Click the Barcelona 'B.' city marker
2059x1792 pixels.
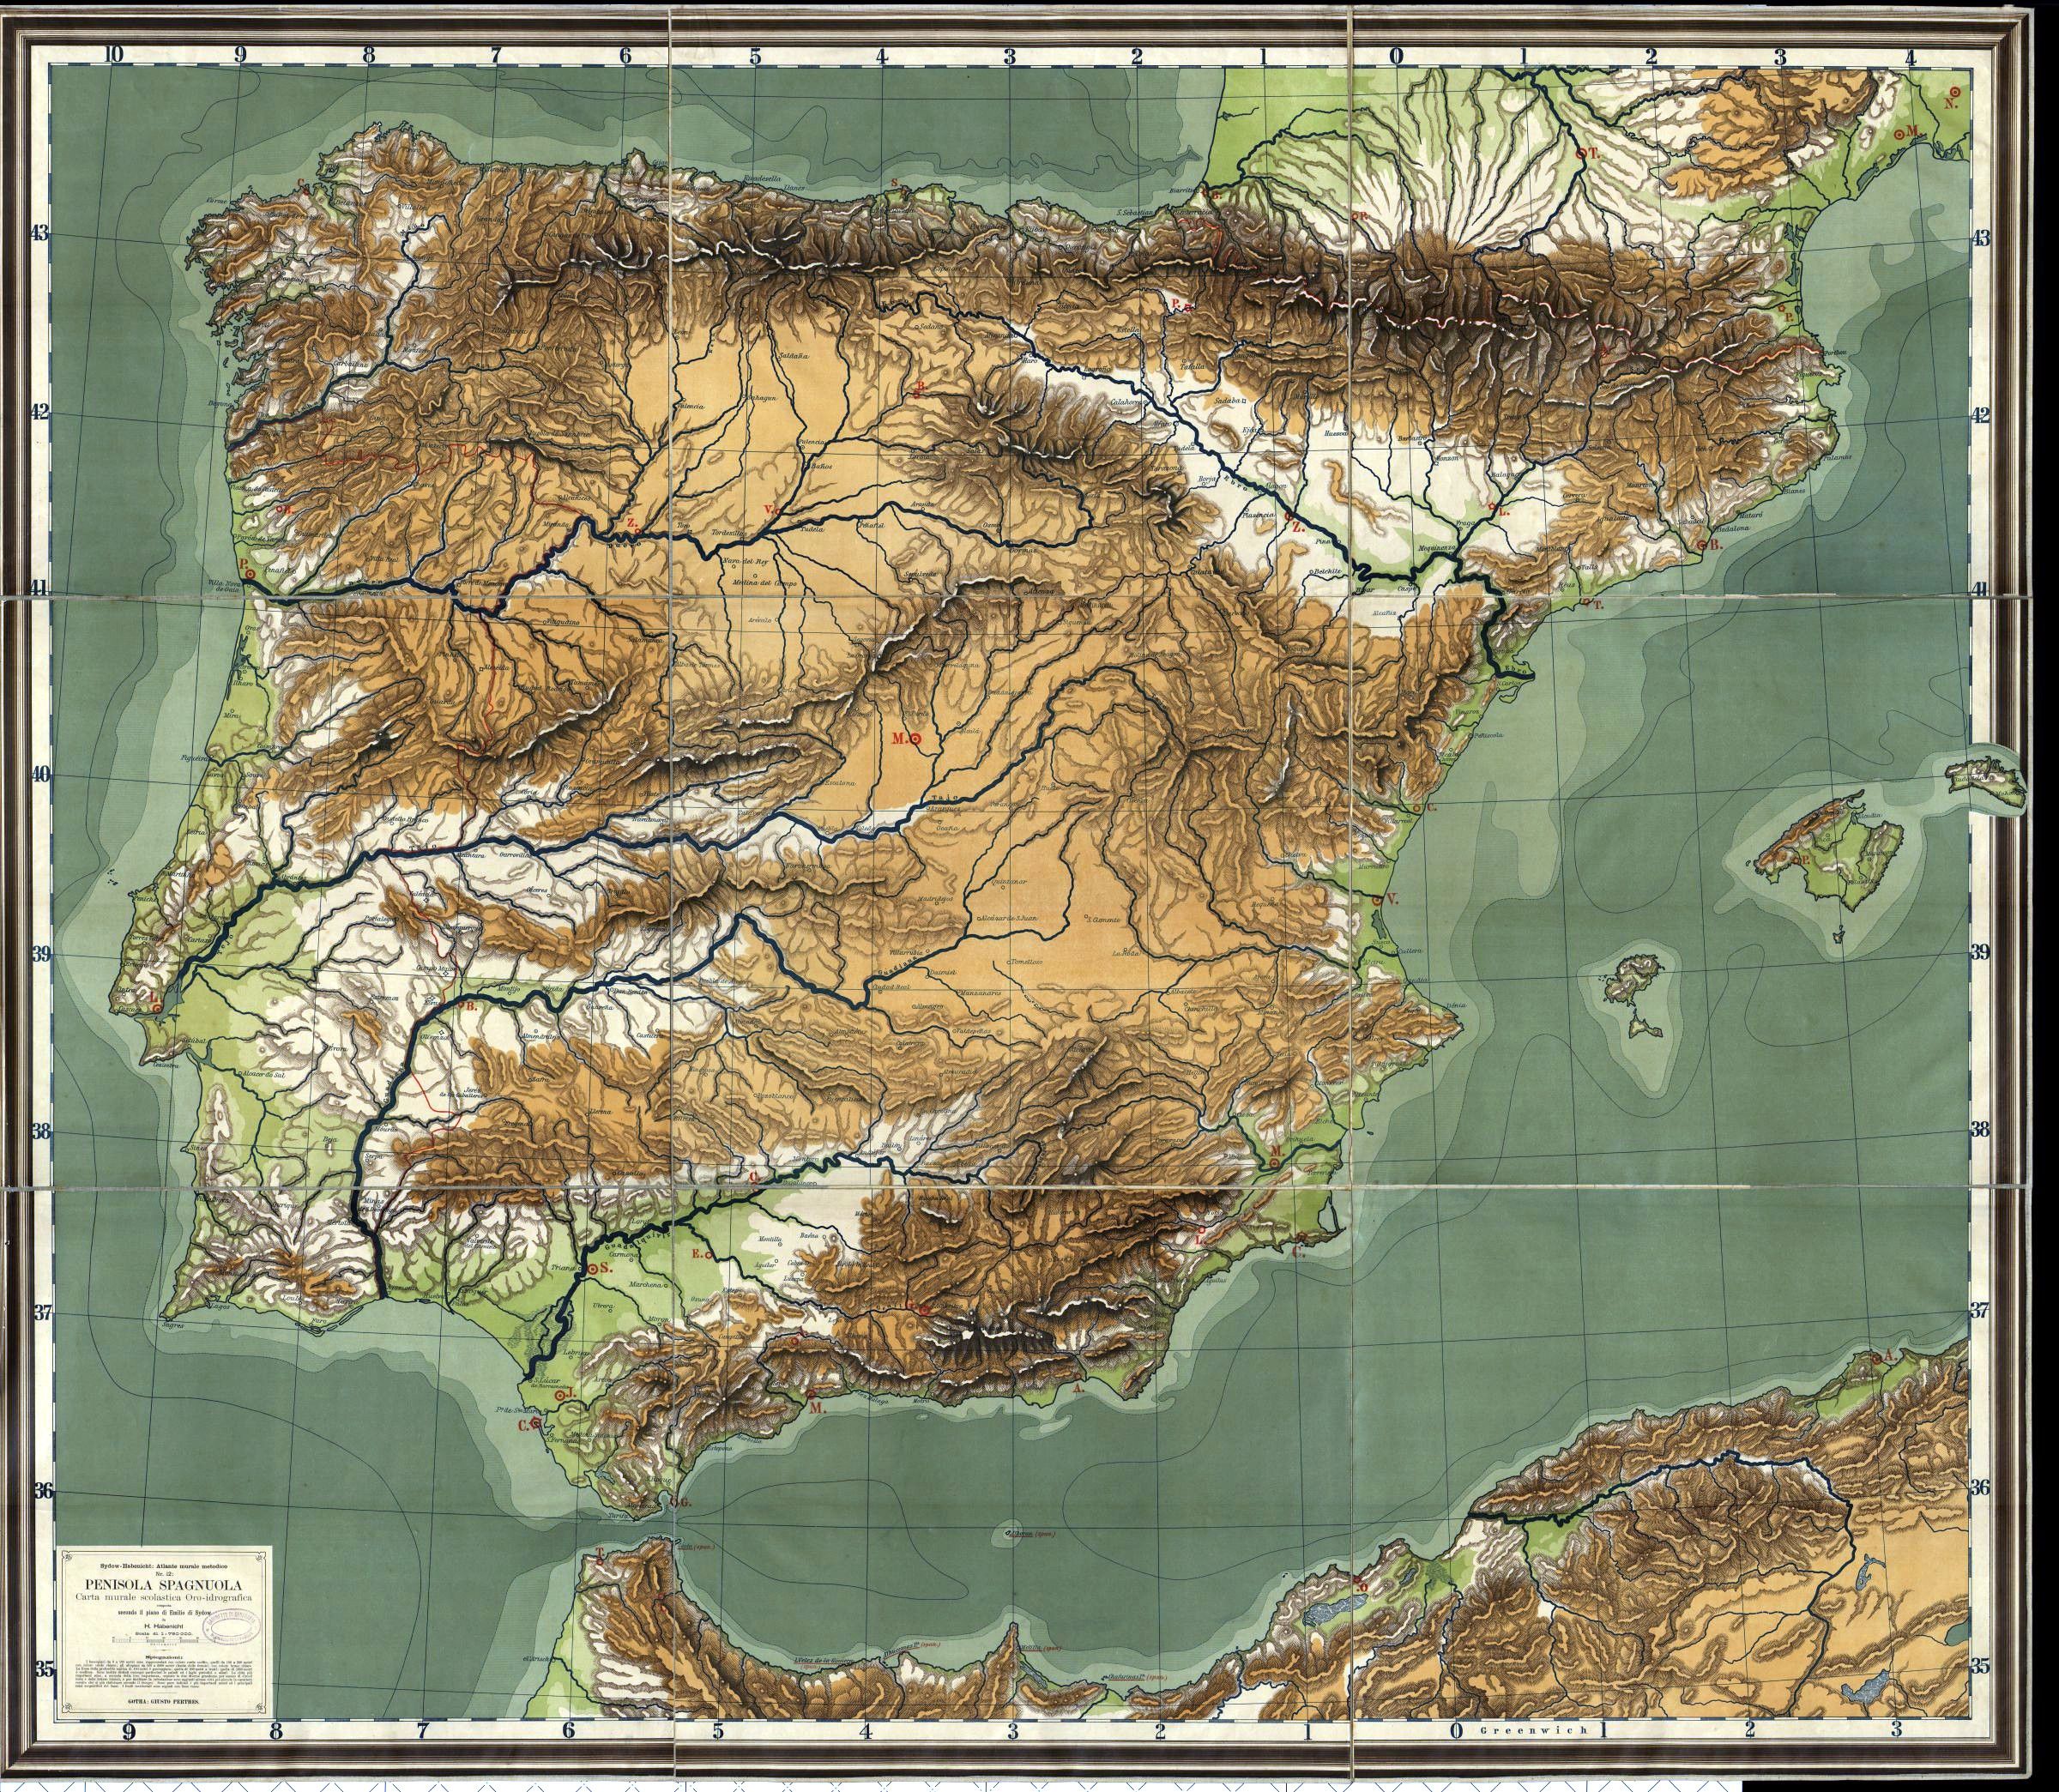click(x=1701, y=546)
